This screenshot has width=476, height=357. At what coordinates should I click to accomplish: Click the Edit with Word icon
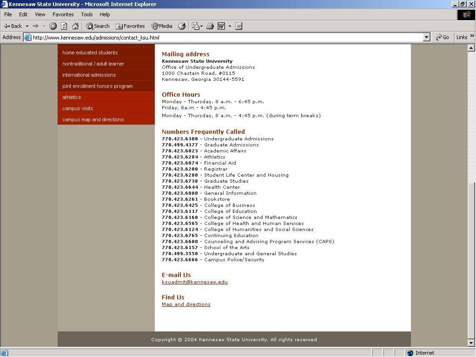[x=221, y=26]
